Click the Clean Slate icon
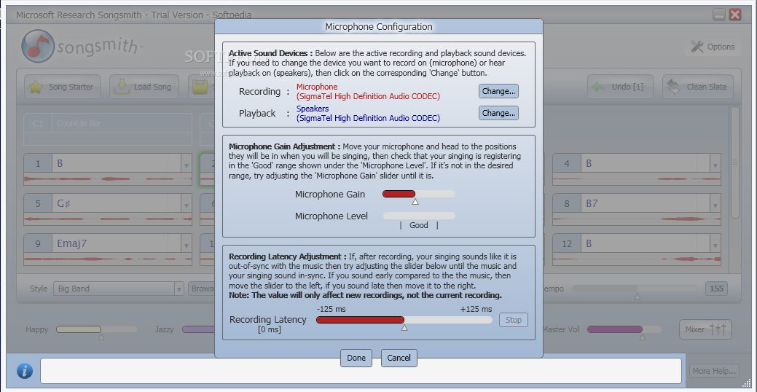 click(673, 87)
